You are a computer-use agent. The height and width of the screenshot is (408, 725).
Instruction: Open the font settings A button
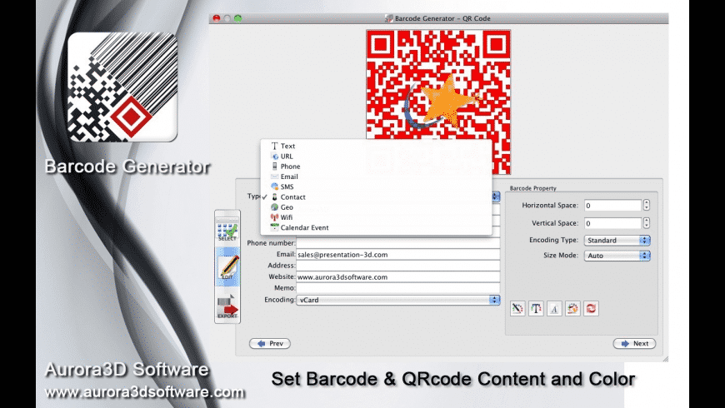coord(554,308)
